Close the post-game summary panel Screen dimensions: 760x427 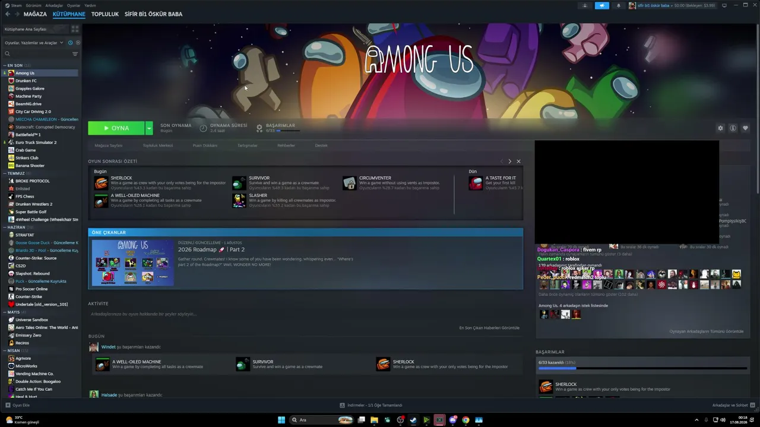(518, 161)
